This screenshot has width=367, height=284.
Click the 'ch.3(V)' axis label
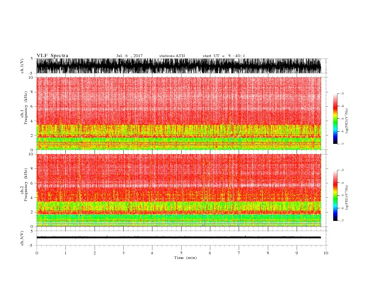click(x=22, y=238)
